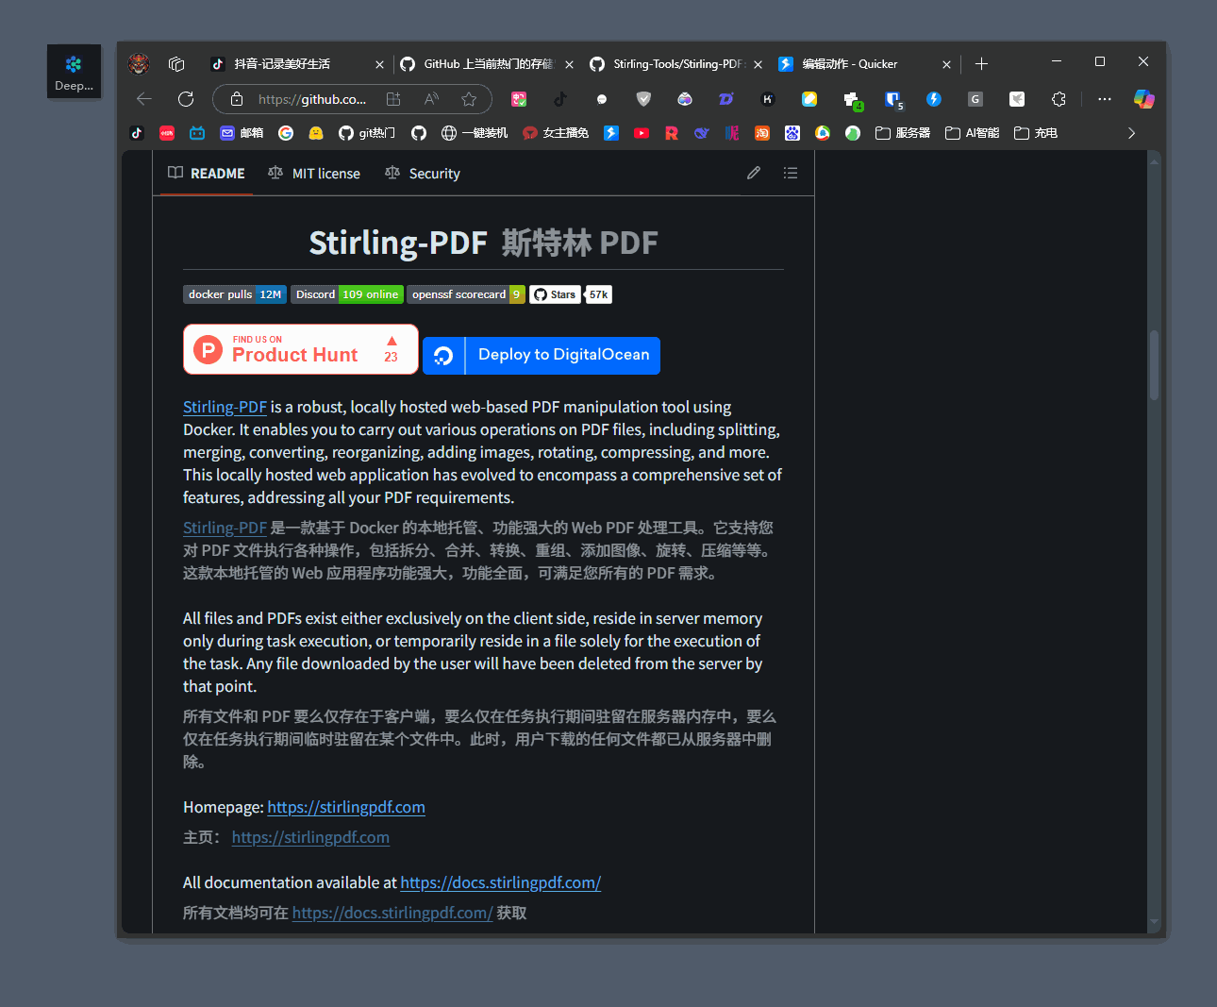1217x1007 pixels.
Task: Reload the current page
Action: [186, 99]
